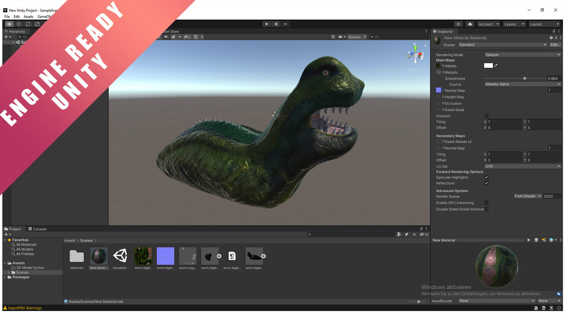This screenshot has width=565, height=318.
Task: Toggle hidden packages visibility count 10
Action: [424, 234]
